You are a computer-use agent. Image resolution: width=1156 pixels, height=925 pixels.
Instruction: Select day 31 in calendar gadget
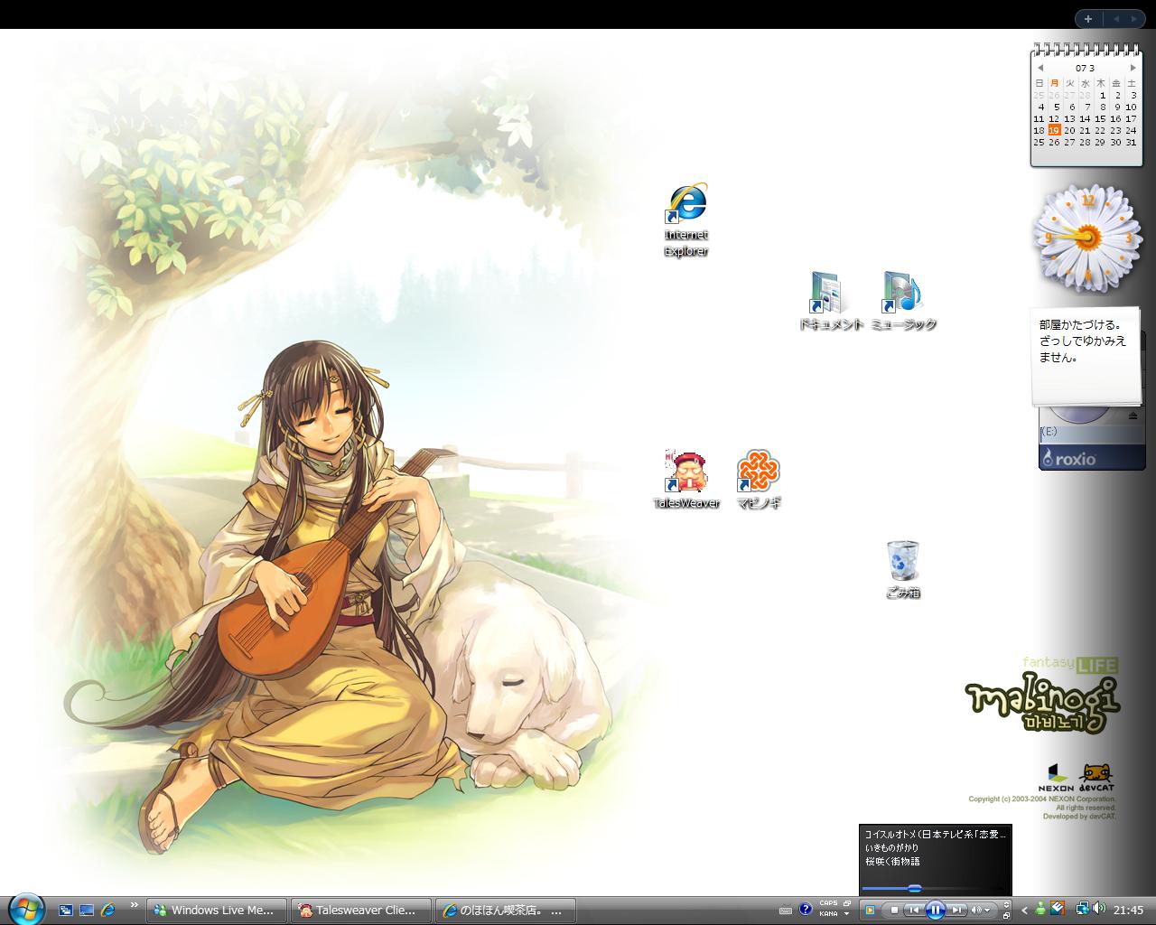pyautogui.click(x=1131, y=142)
